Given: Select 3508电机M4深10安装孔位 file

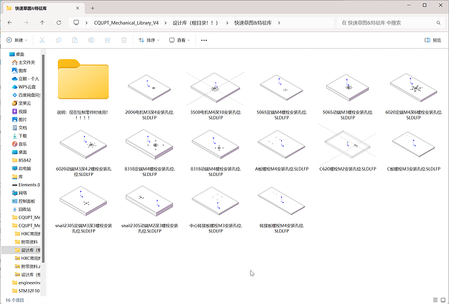Looking at the screenshot, I should pos(215,95).
